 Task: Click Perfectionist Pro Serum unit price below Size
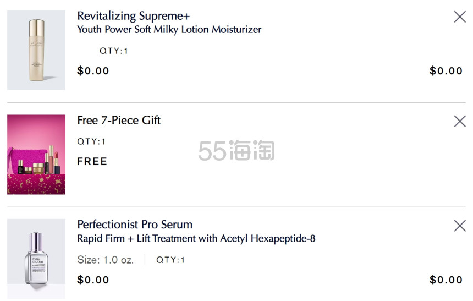(93, 280)
